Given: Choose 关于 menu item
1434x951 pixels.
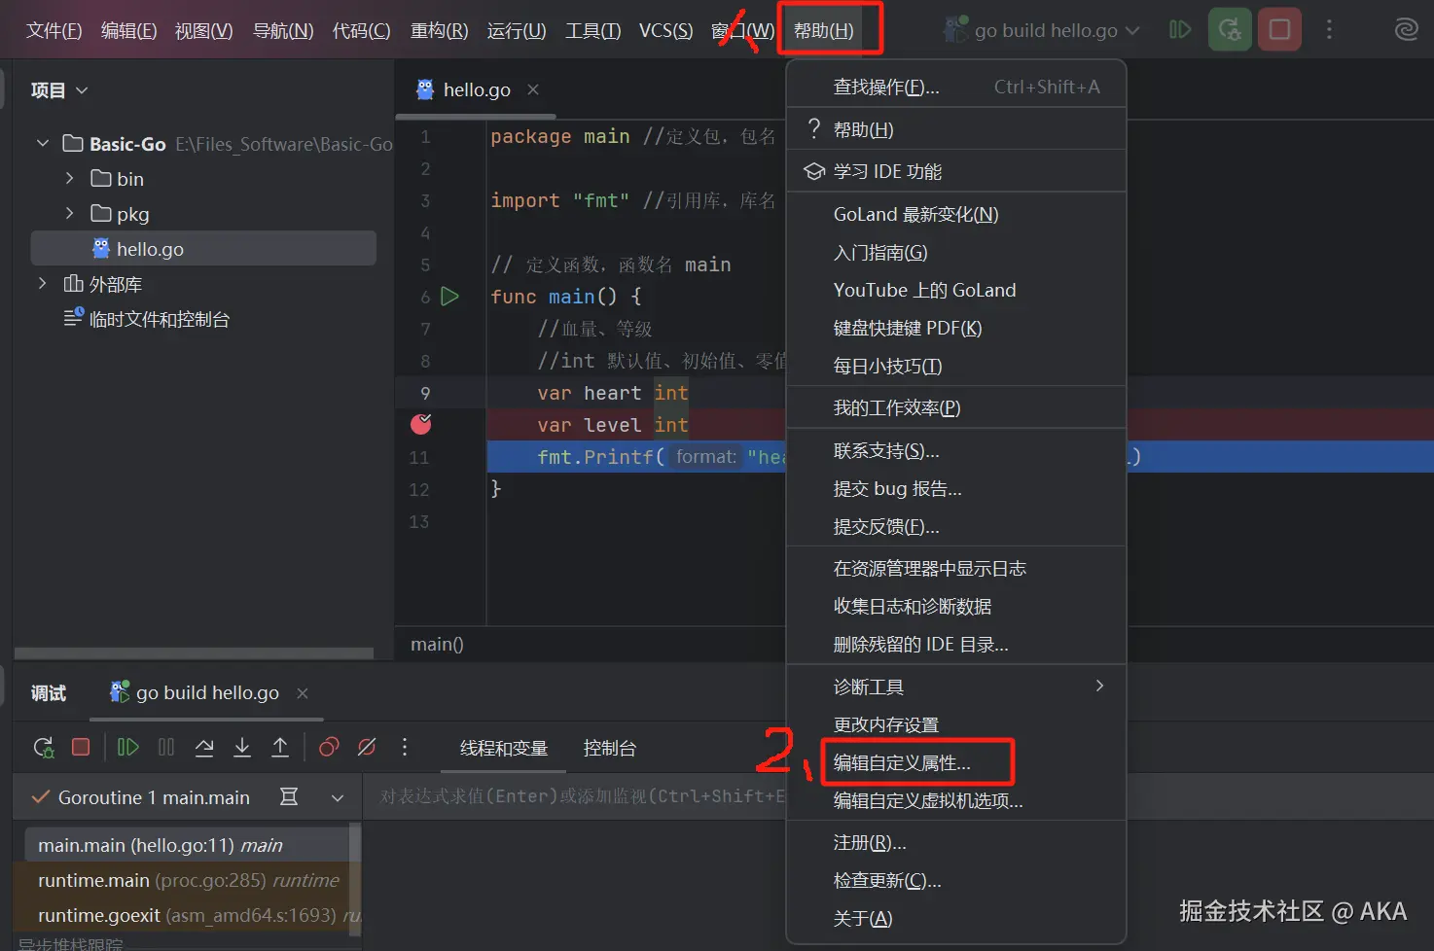Looking at the screenshot, I should click(955, 918).
